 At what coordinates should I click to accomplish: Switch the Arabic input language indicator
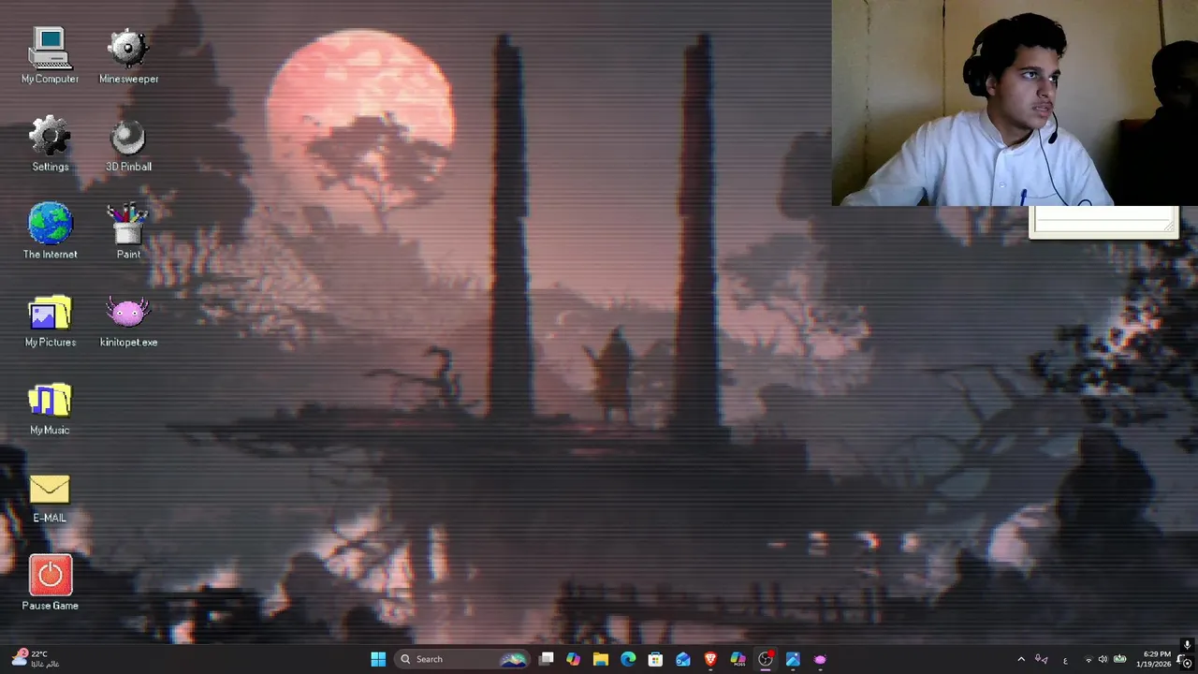point(1065,660)
